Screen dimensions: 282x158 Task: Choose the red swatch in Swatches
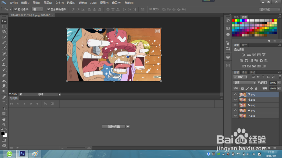pyautogui.click(x=233, y=21)
